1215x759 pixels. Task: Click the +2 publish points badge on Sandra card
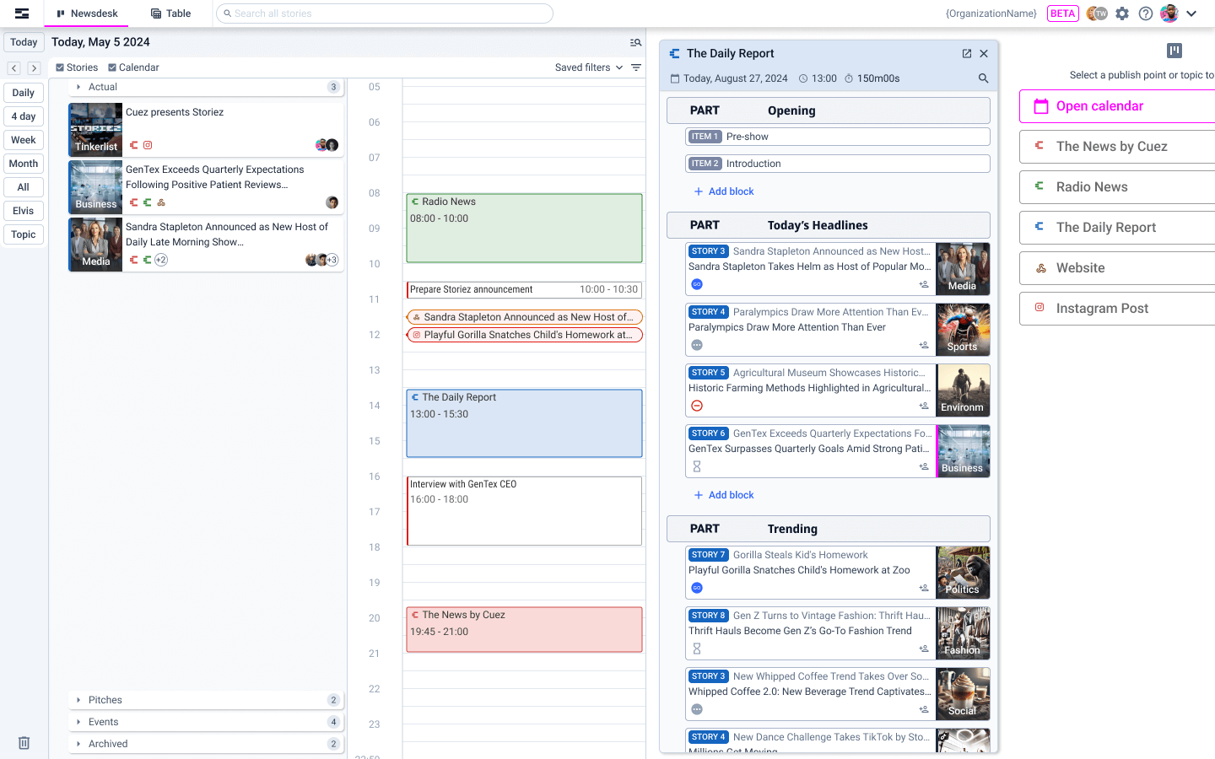(x=161, y=260)
